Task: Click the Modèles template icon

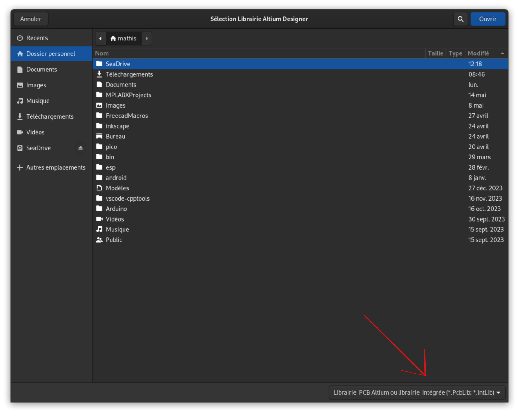Action: point(99,188)
